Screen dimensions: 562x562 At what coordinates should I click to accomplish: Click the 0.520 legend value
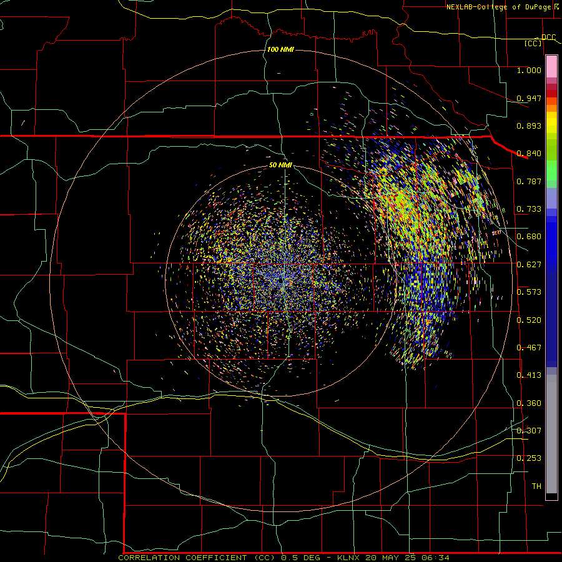click(529, 320)
